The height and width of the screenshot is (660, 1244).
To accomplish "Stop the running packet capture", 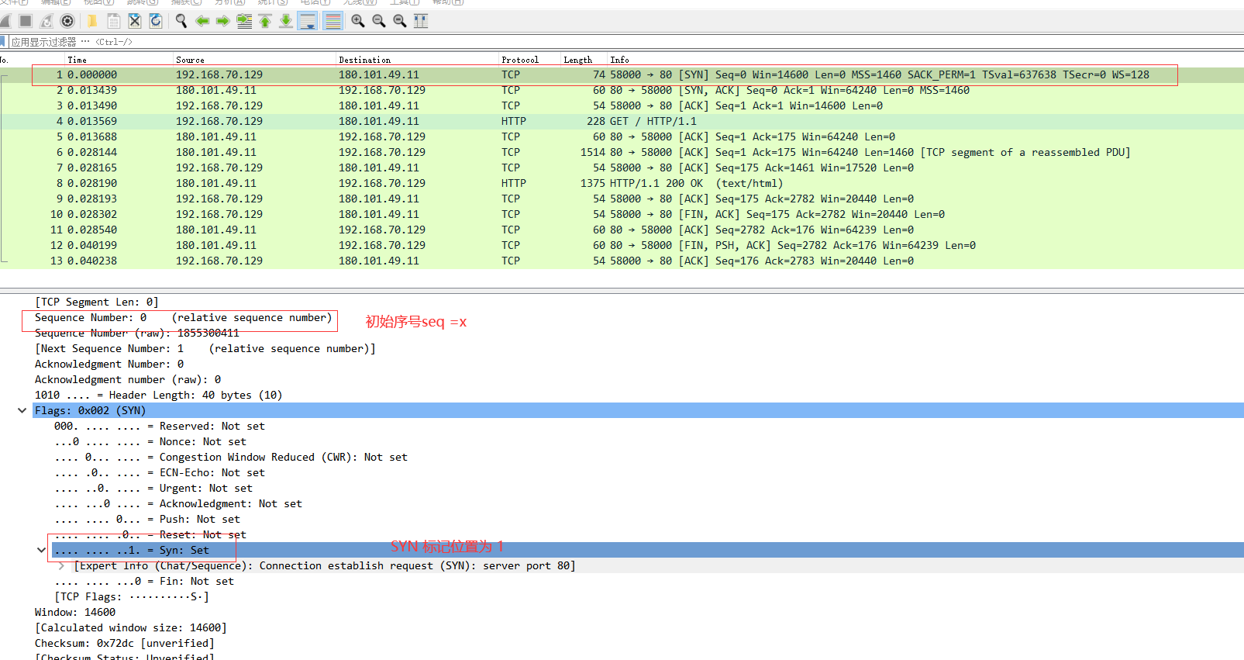I will pos(26,21).
